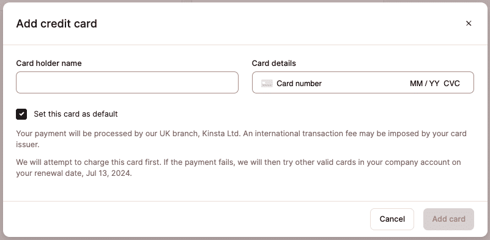The height and width of the screenshot is (240, 490).
Task: Click the renewal date 'Jul 13, 2024' text
Action: click(x=108, y=173)
